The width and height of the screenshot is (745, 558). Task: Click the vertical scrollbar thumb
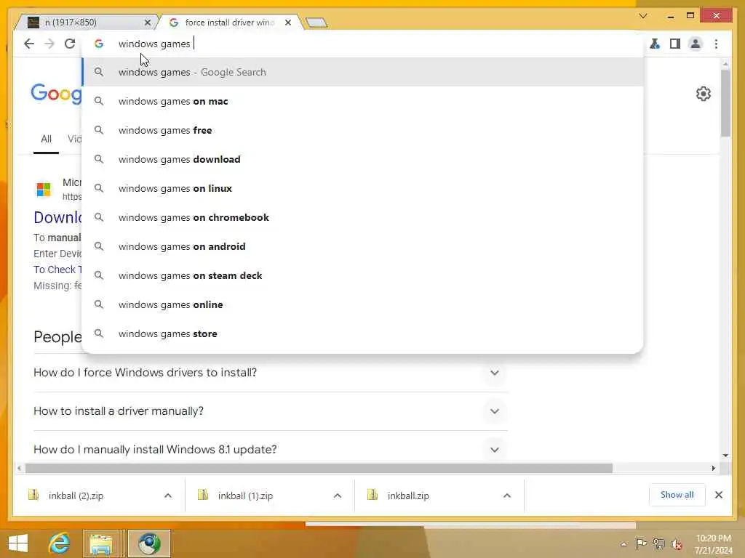point(725,102)
